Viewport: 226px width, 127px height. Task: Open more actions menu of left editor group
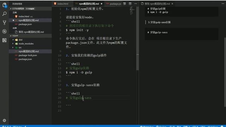coord(136,4)
